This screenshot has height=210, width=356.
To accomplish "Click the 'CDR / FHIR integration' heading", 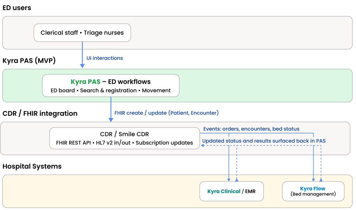I will 40,113.
